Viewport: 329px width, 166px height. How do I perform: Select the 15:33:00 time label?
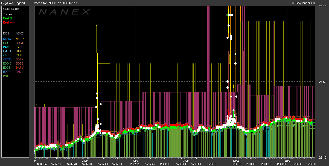(x=164, y=164)
